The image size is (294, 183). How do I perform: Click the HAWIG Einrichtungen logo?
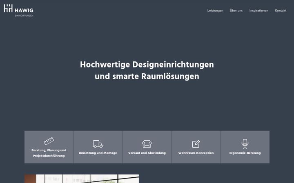click(18, 11)
